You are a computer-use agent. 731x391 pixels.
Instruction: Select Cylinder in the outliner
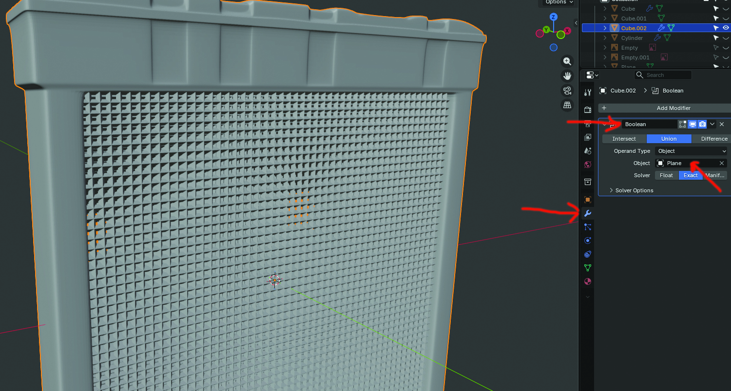632,38
